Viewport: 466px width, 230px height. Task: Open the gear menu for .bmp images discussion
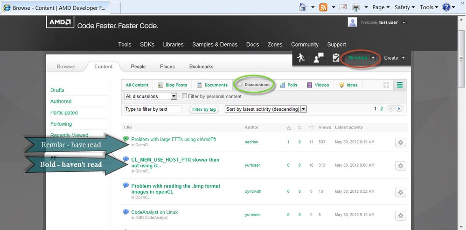tap(401, 192)
